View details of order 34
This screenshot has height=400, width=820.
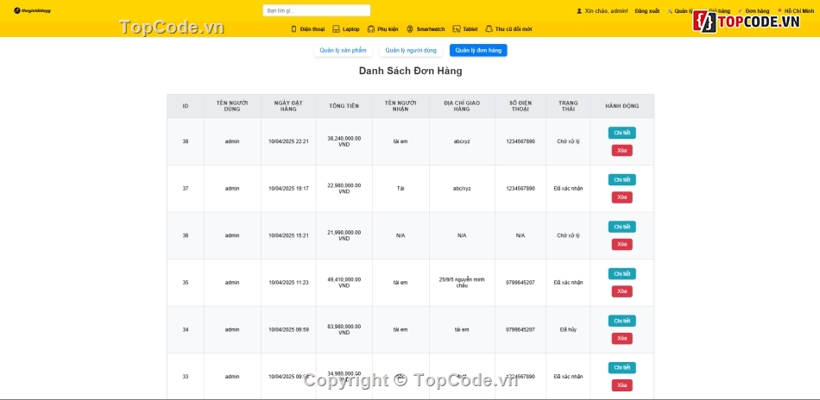(x=621, y=321)
